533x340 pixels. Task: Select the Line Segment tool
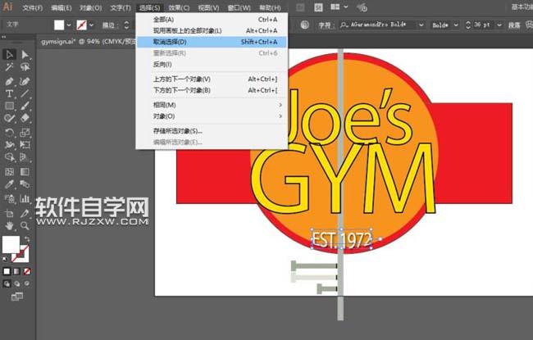[25, 93]
